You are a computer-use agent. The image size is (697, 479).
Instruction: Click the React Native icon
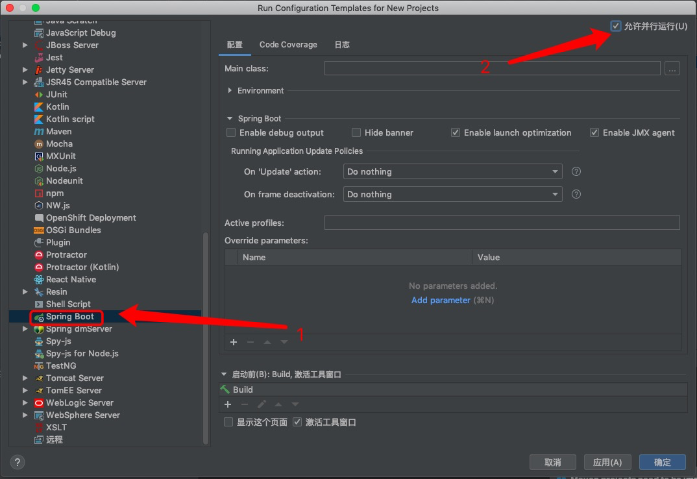pyautogui.click(x=39, y=279)
